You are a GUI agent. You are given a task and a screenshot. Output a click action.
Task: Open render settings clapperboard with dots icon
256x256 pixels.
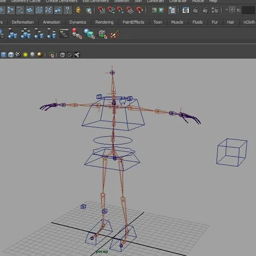point(215,10)
